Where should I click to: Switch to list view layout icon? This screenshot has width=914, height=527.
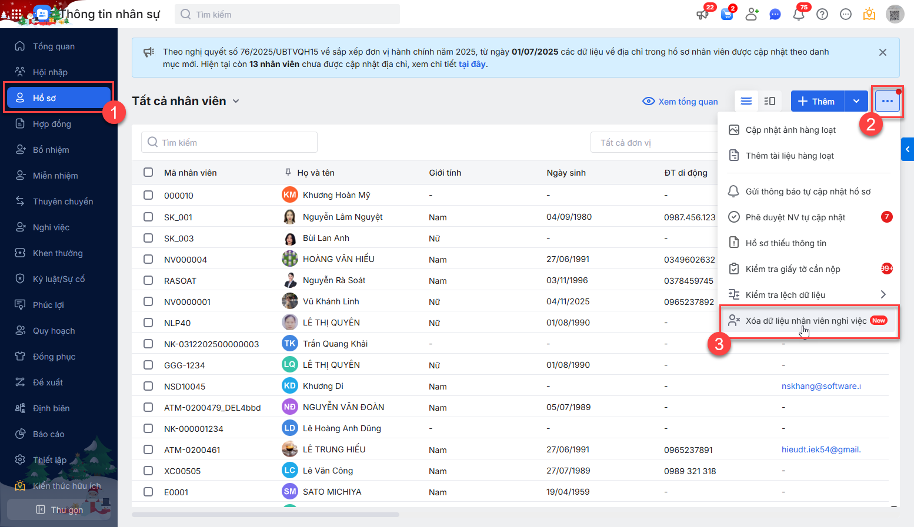coord(746,101)
